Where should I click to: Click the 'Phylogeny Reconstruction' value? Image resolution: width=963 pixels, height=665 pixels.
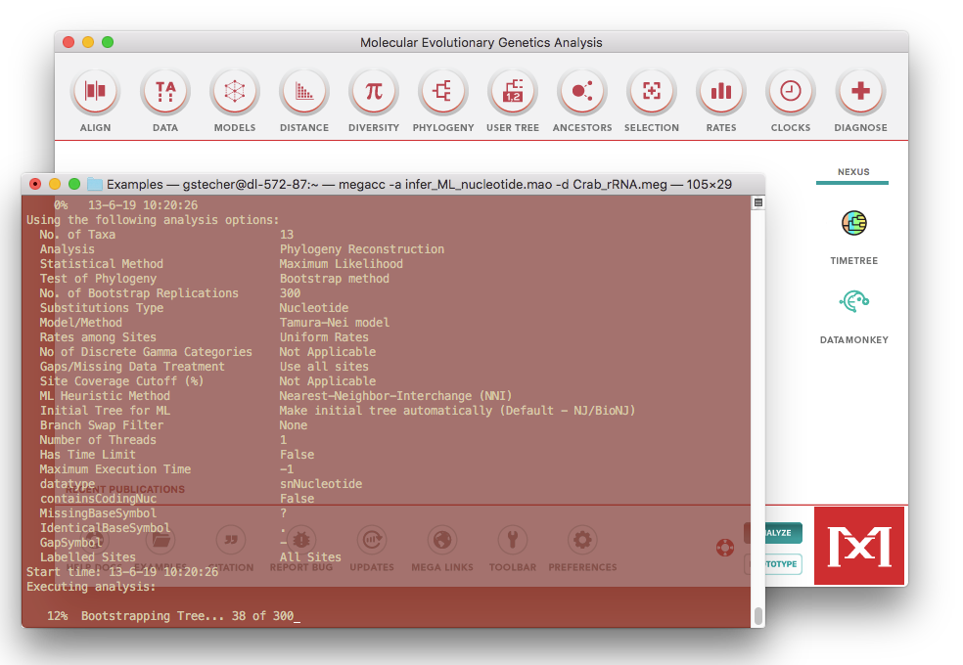pyautogui.click(x=362, y=249)
